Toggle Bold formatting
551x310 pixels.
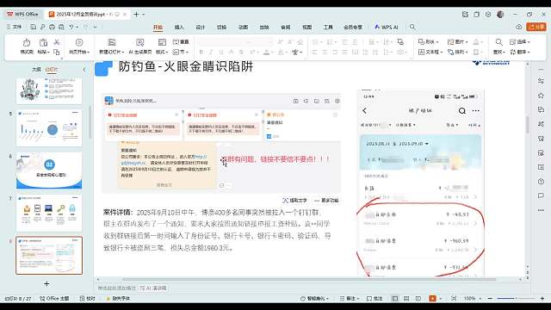(x=201, y=52)
